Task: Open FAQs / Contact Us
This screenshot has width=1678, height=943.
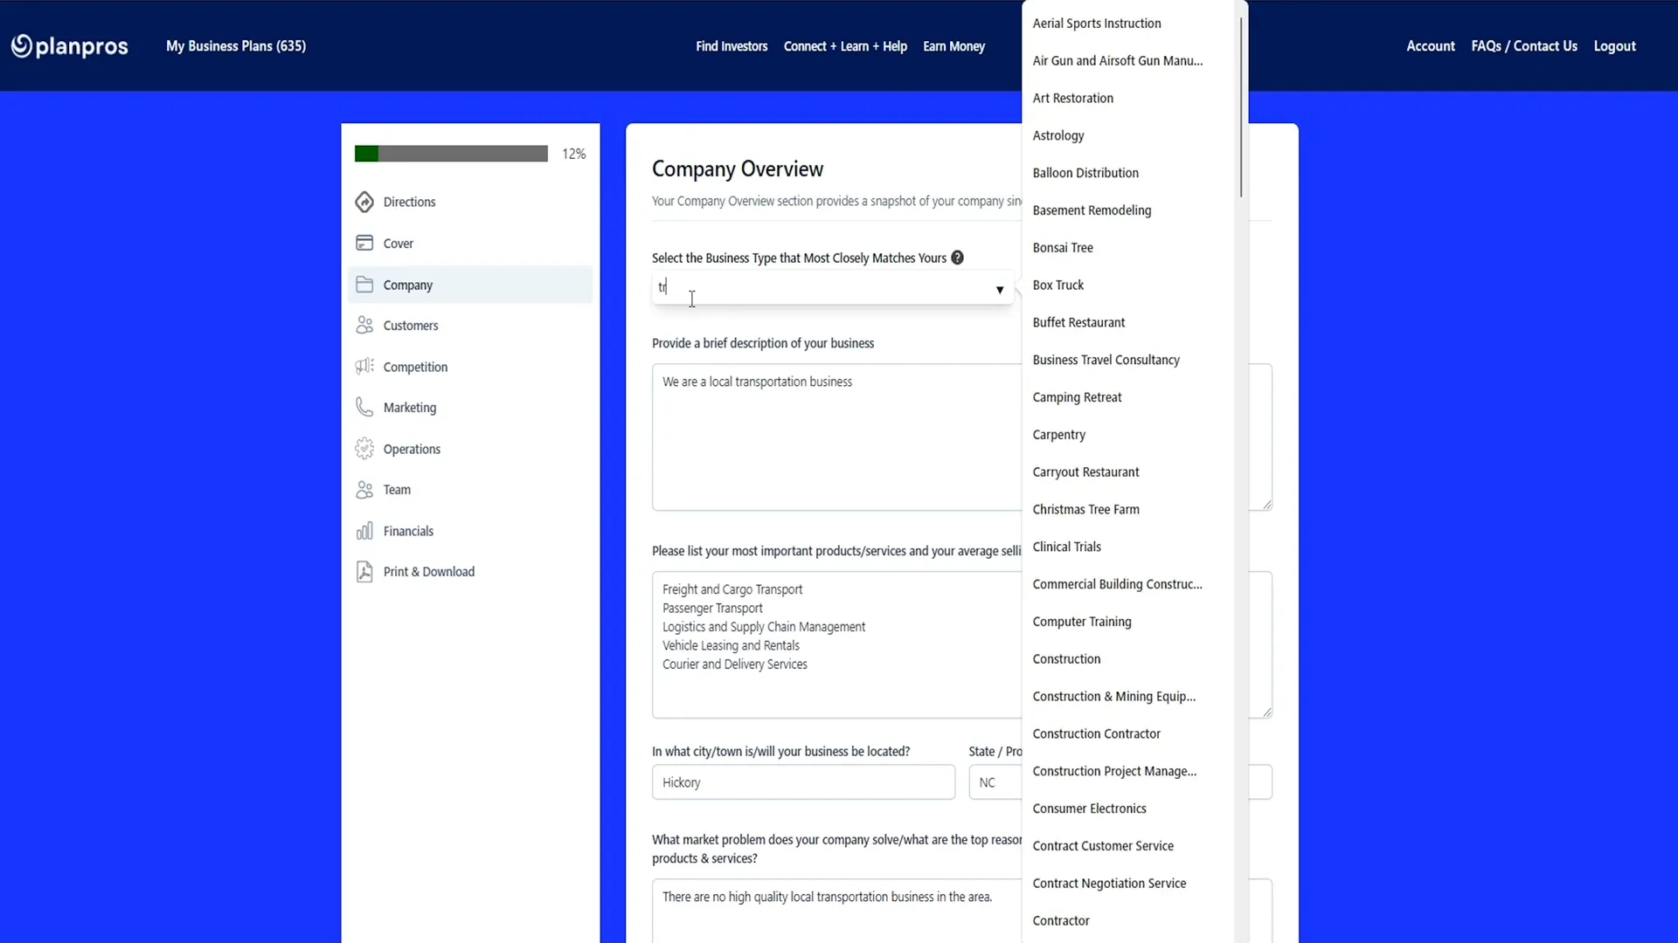Action: (x=1524, y=45)
